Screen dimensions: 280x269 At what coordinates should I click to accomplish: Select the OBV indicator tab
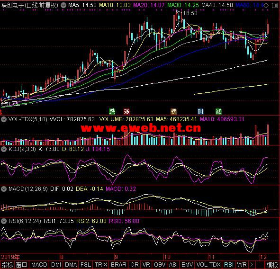pyautogui.click(x=160, y=265)
